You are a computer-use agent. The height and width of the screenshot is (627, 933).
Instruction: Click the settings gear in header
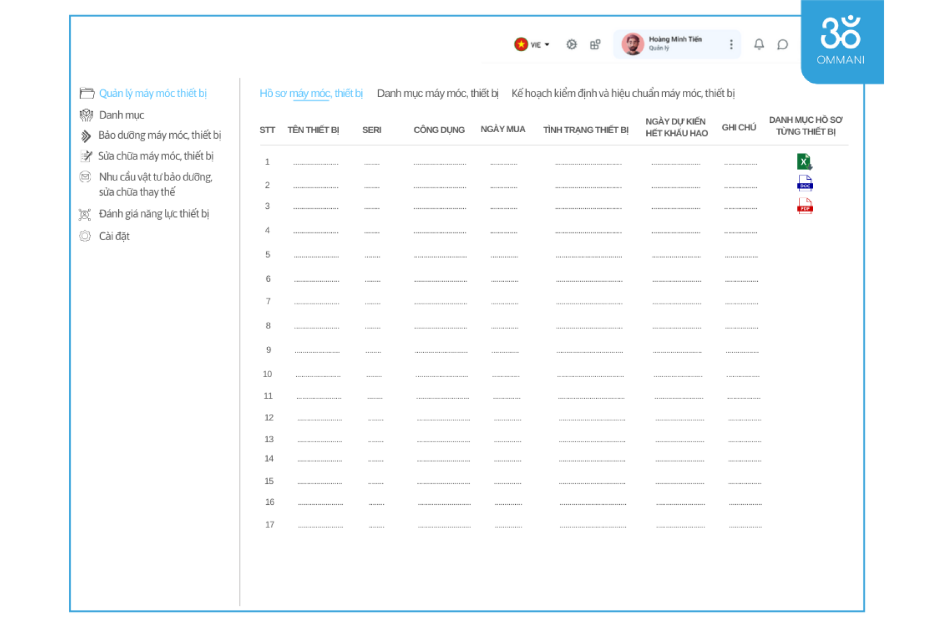tap(571, 44)
